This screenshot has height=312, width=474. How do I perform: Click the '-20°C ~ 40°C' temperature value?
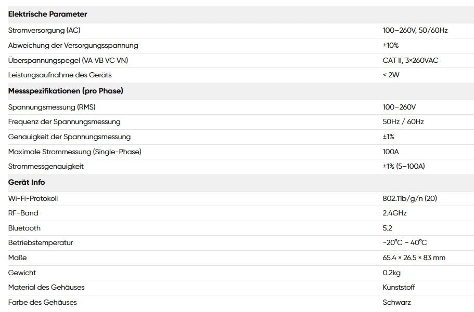(x=405, y=243)
